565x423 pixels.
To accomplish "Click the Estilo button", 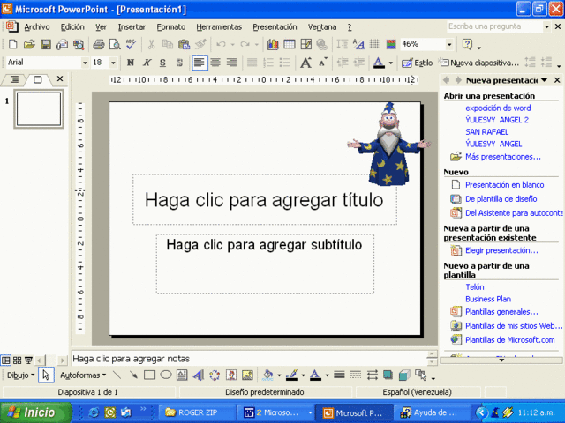I will [x=418, y=63].
